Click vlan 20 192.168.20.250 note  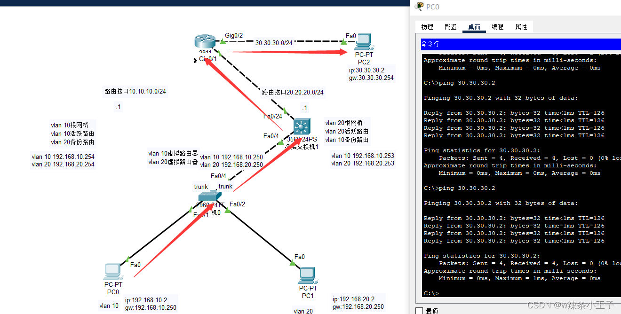click(231, 165)
